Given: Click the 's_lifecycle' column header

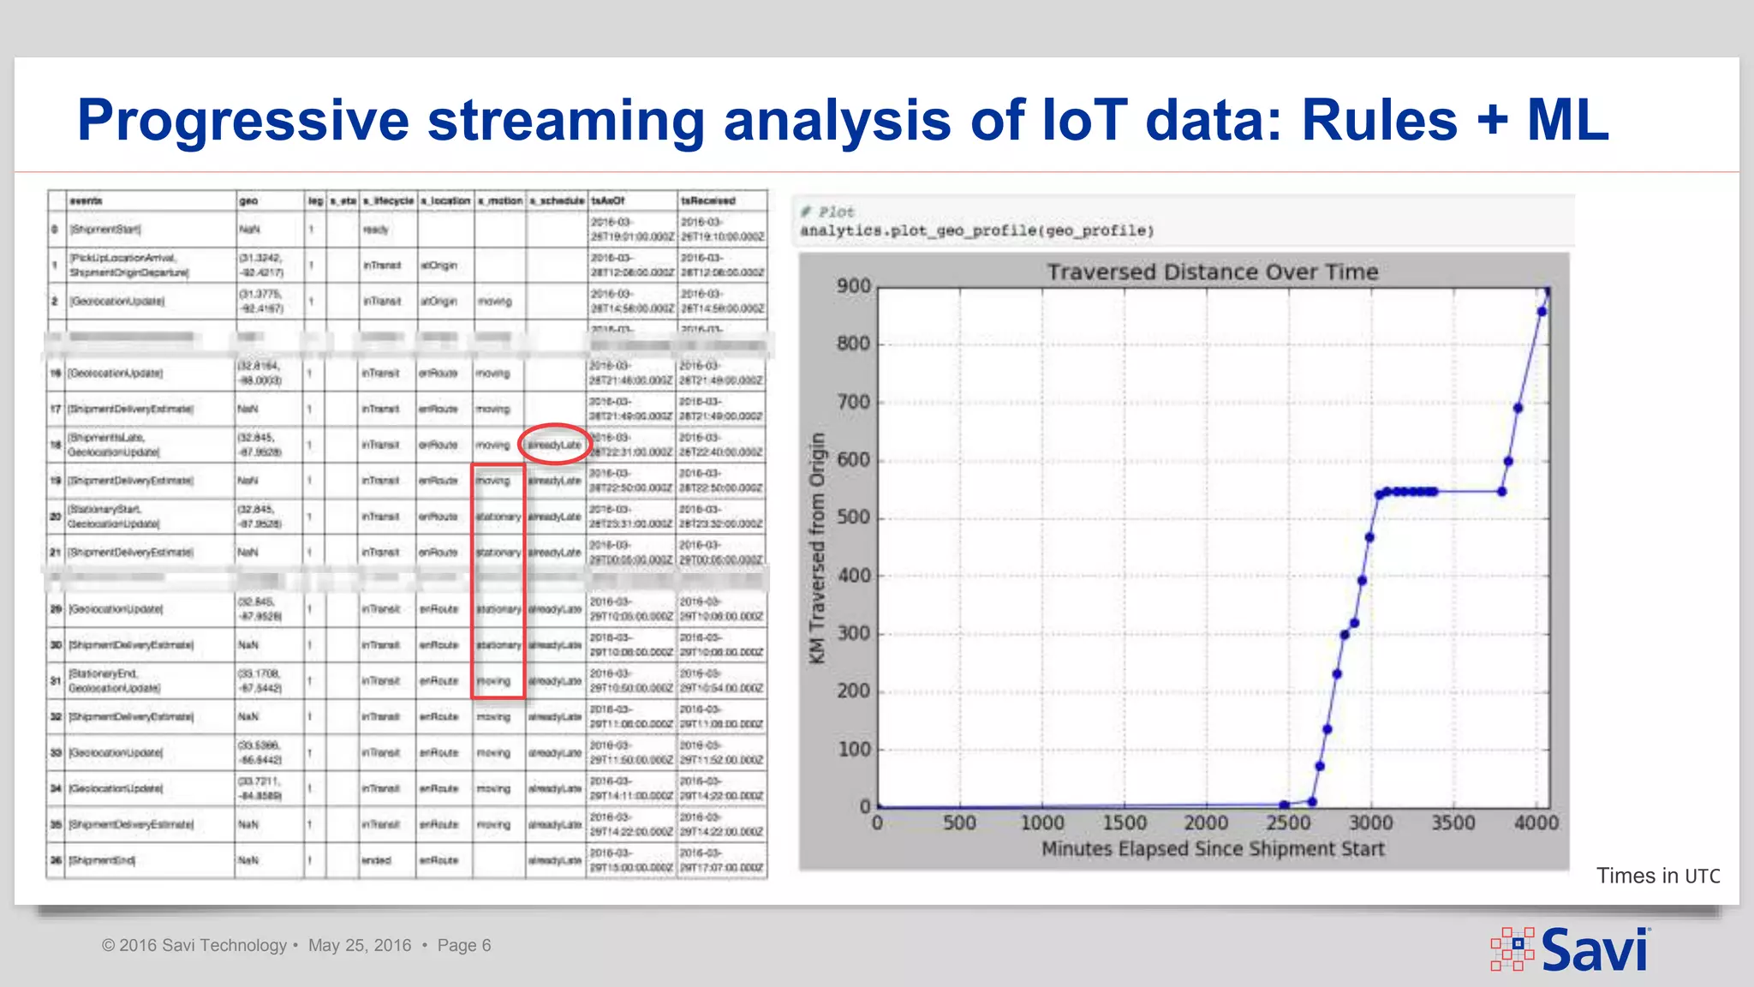Looking at the screenshot, I should click(x=389, y=200).
